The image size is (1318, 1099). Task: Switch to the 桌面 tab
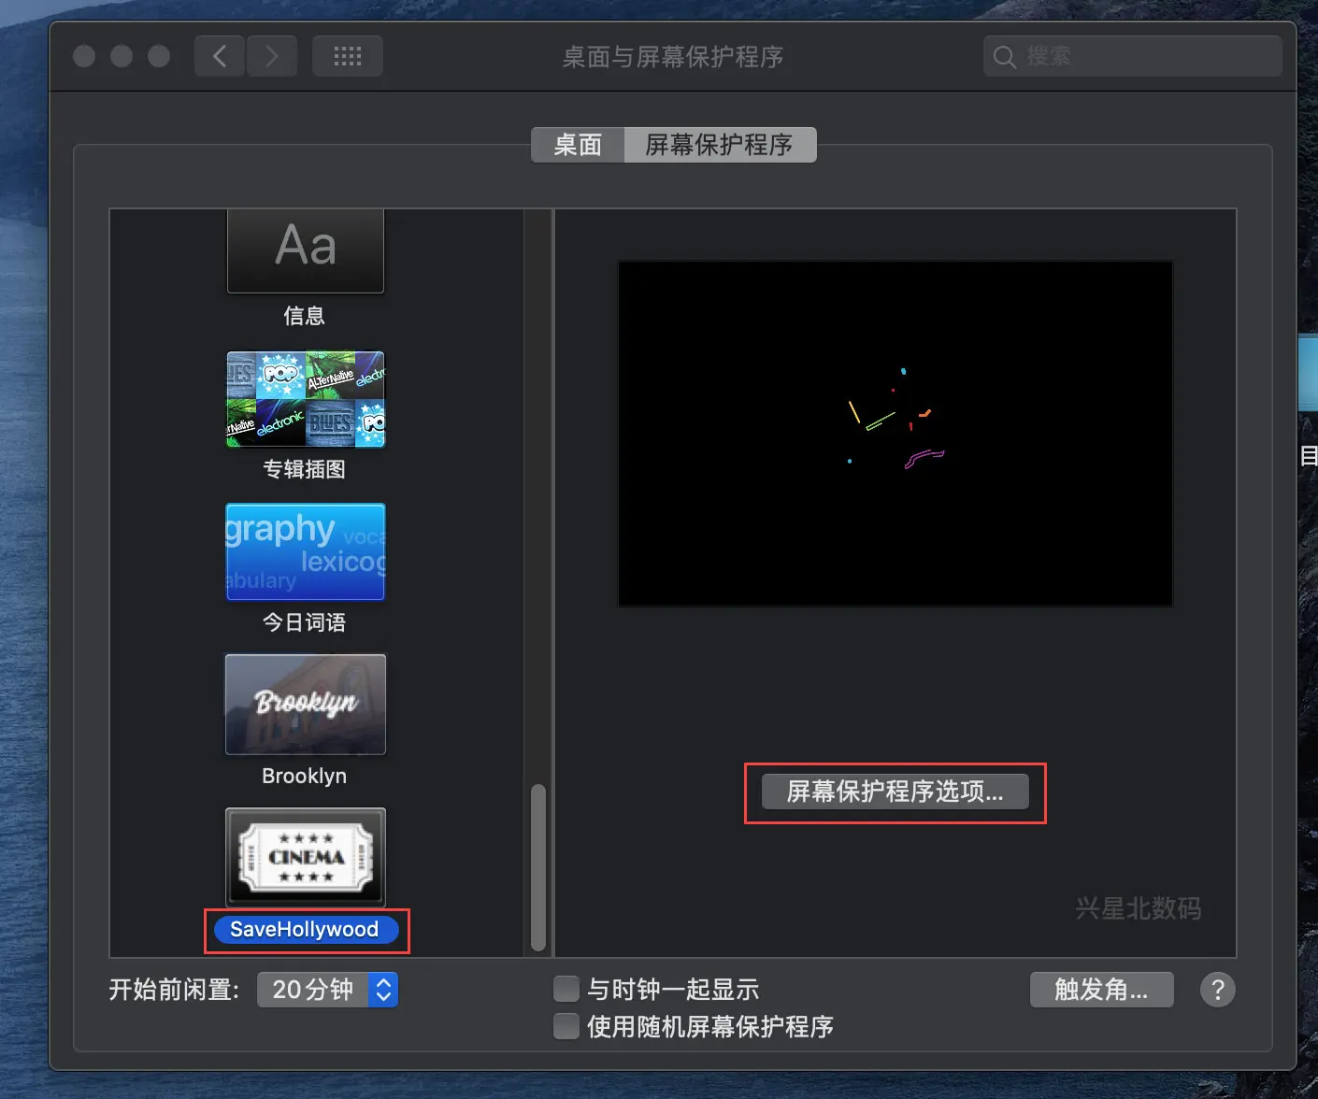578,145
